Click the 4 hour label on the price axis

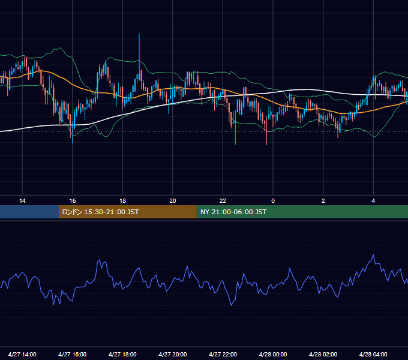pos(373,201)
